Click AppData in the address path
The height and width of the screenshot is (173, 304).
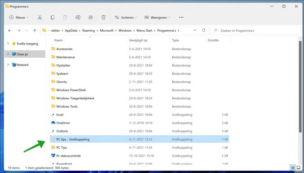coord(71,30)
